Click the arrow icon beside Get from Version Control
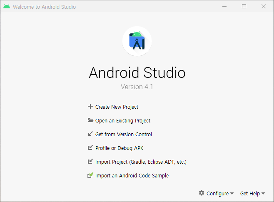The width and height of the screenshot is (274, 202). 90,134
